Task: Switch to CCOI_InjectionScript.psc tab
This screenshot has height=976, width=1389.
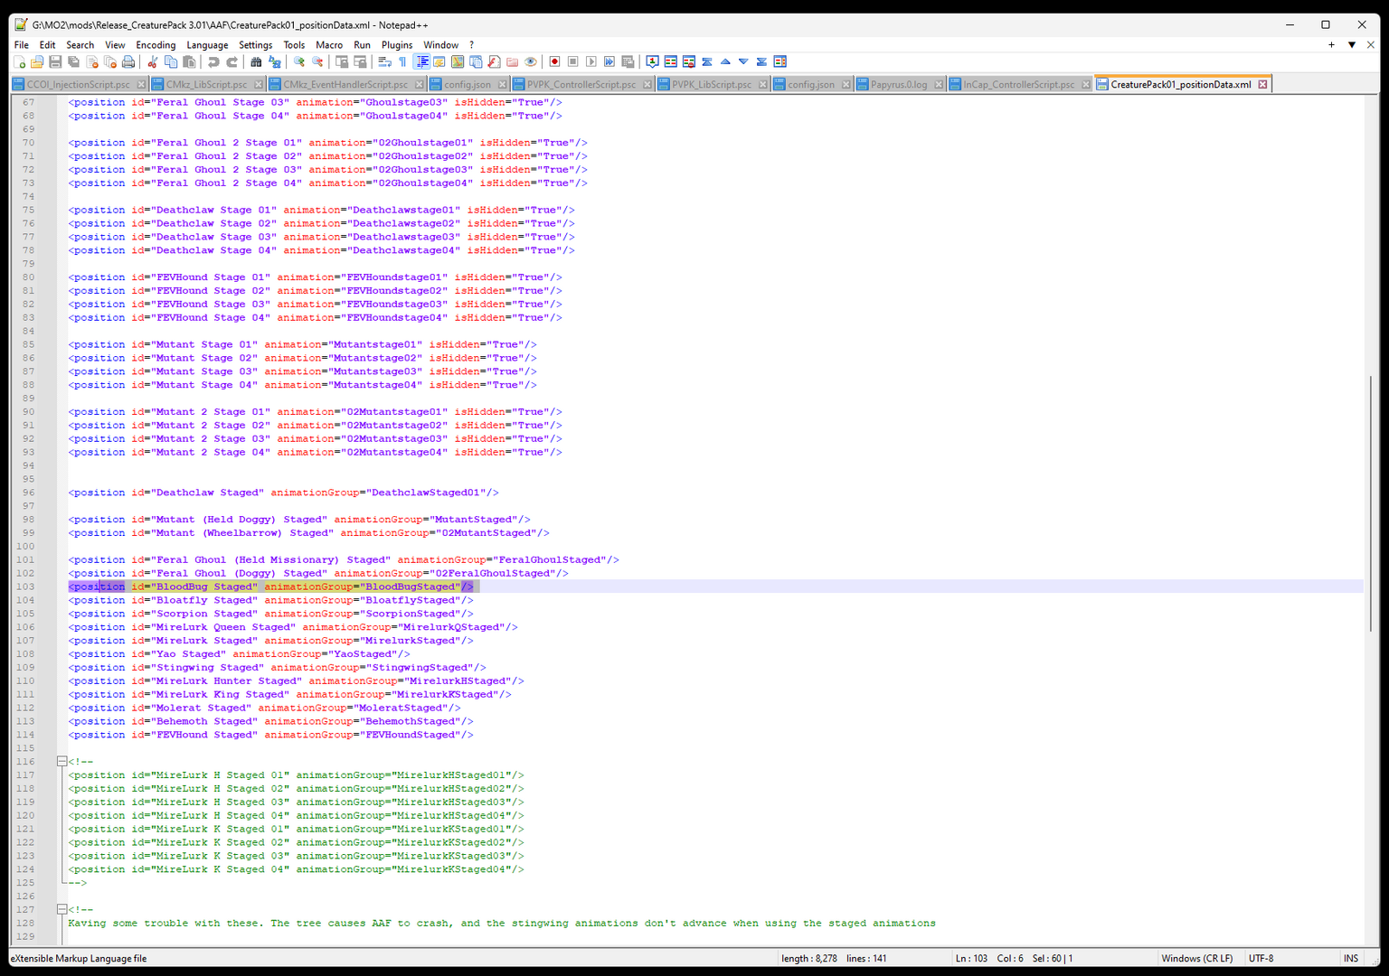Action: pyautogui.click(x=78, y=85)
